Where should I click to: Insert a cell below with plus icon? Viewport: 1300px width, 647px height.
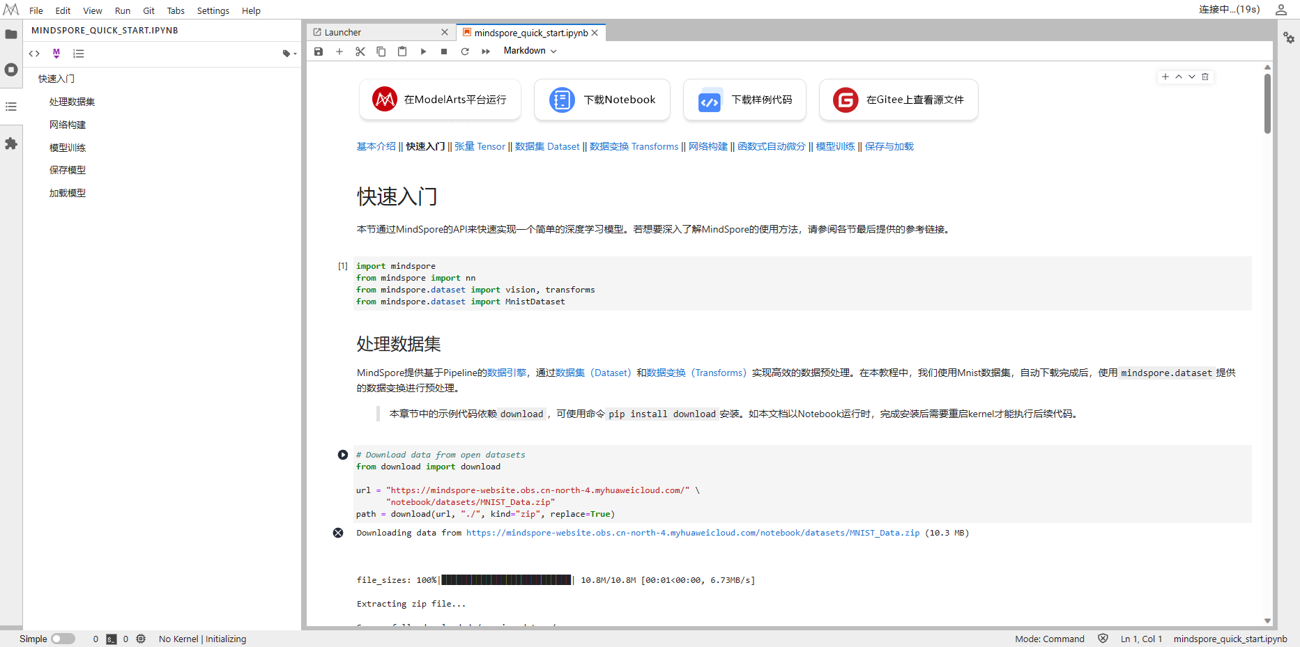point(339,52)
